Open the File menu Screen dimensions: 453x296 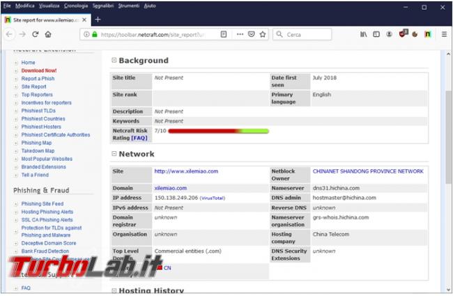[x=7, y=6]
